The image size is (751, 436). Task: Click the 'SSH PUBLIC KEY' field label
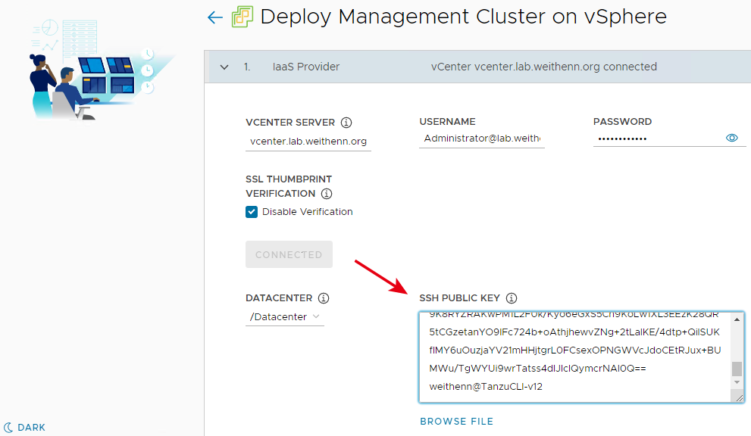(x=459, y=298)
